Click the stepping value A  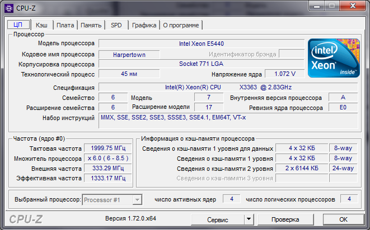[343, 97]
